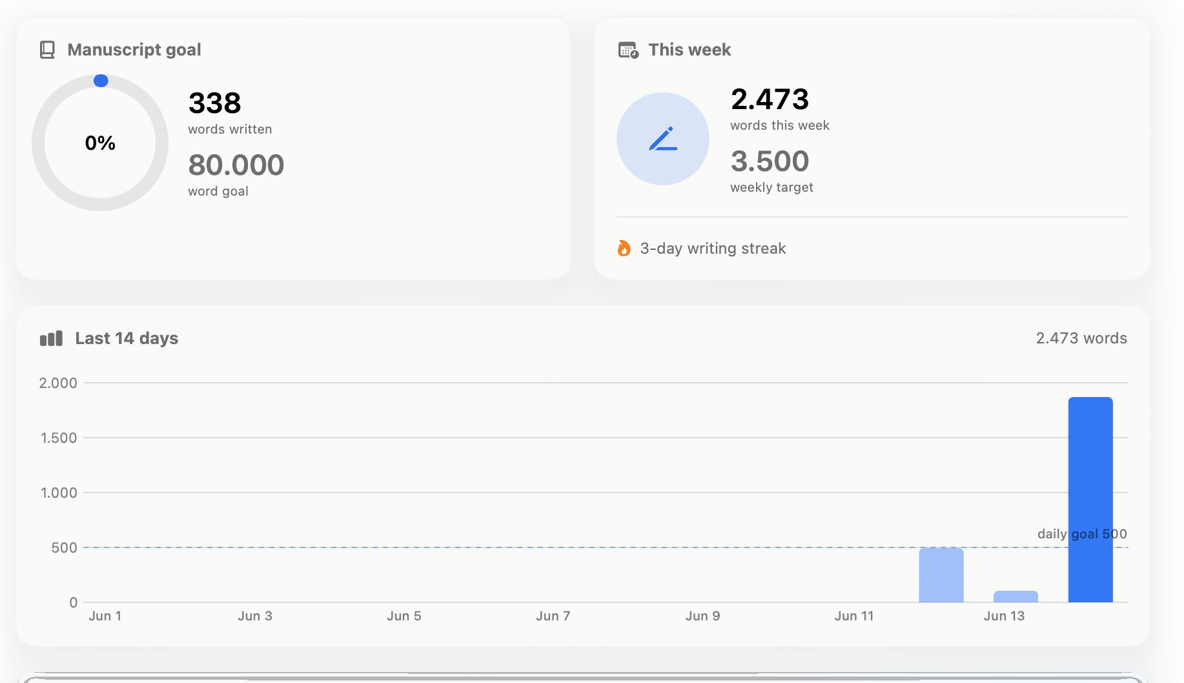Click the light blue bar near 500
The image size is (1184, 683).
[x=941, y=575]
